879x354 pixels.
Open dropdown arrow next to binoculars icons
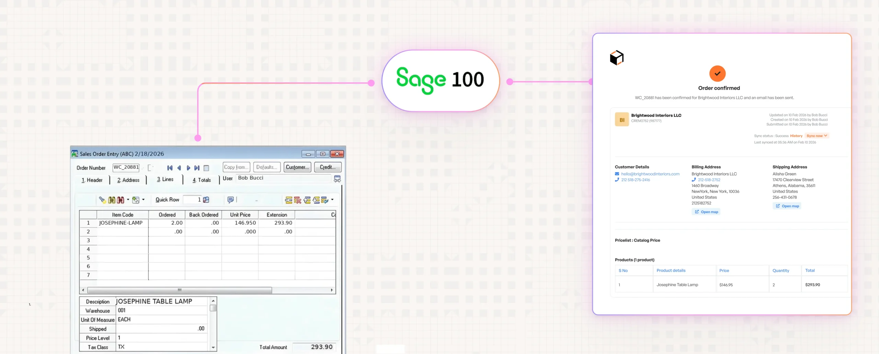pyautogui.click(x=128, y=200)
